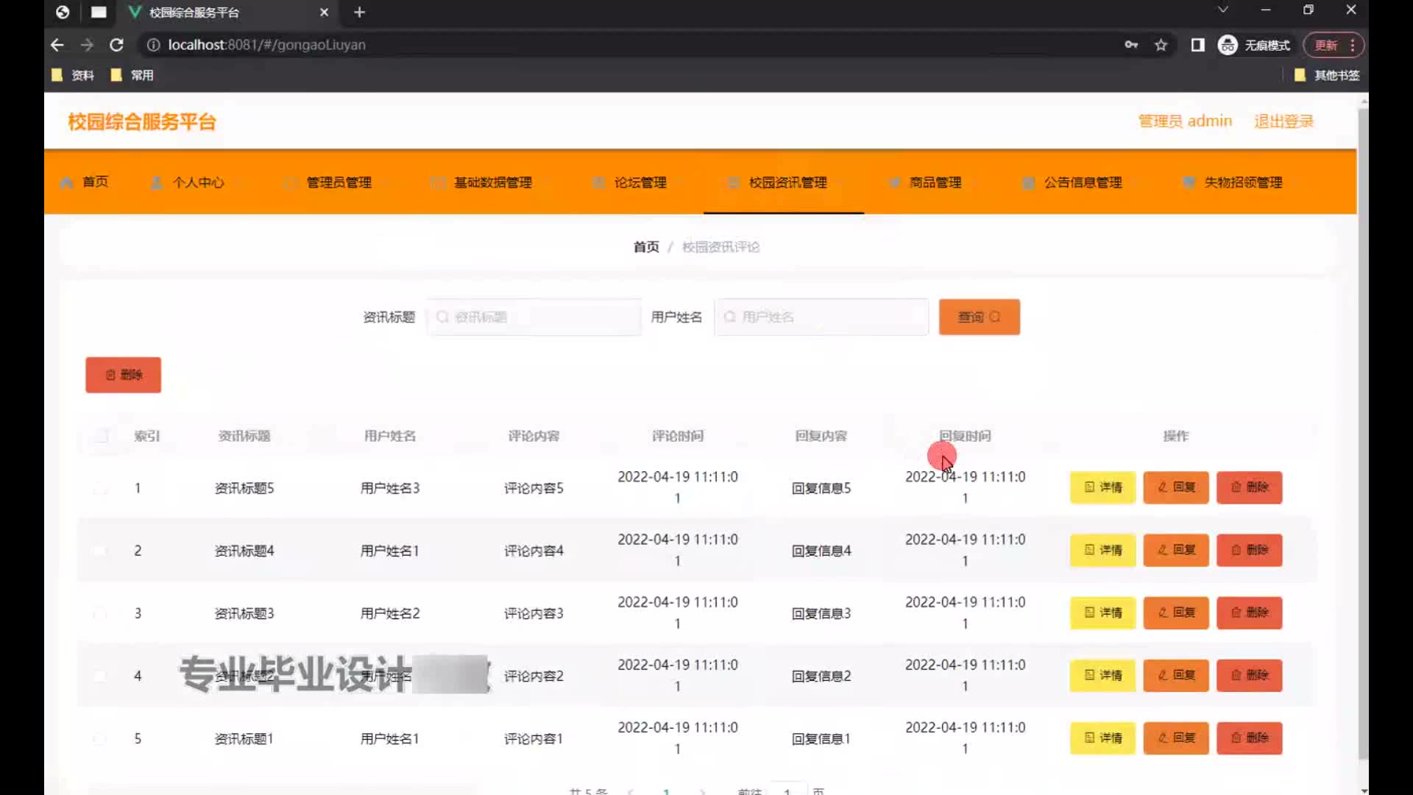
Task: Open the 公告信息管理 menu
Action: [x=1082, y=183]
